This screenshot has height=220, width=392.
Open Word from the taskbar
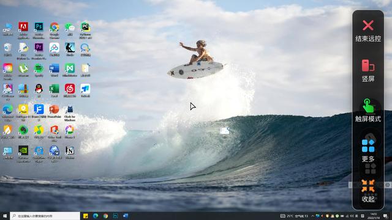pos(126,216)
